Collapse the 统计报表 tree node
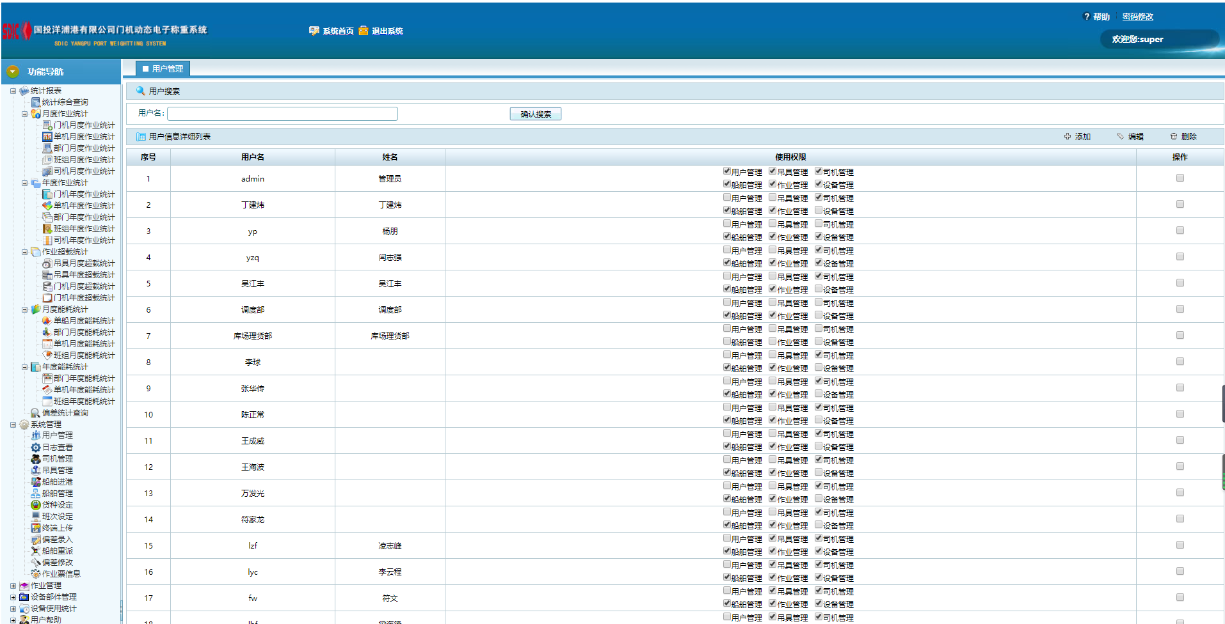 coord(13,91)
